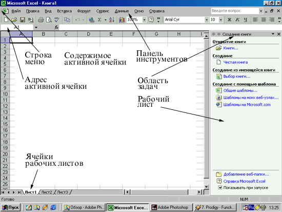Open the Zoom 100% dropdown arrow

[144, 20]
